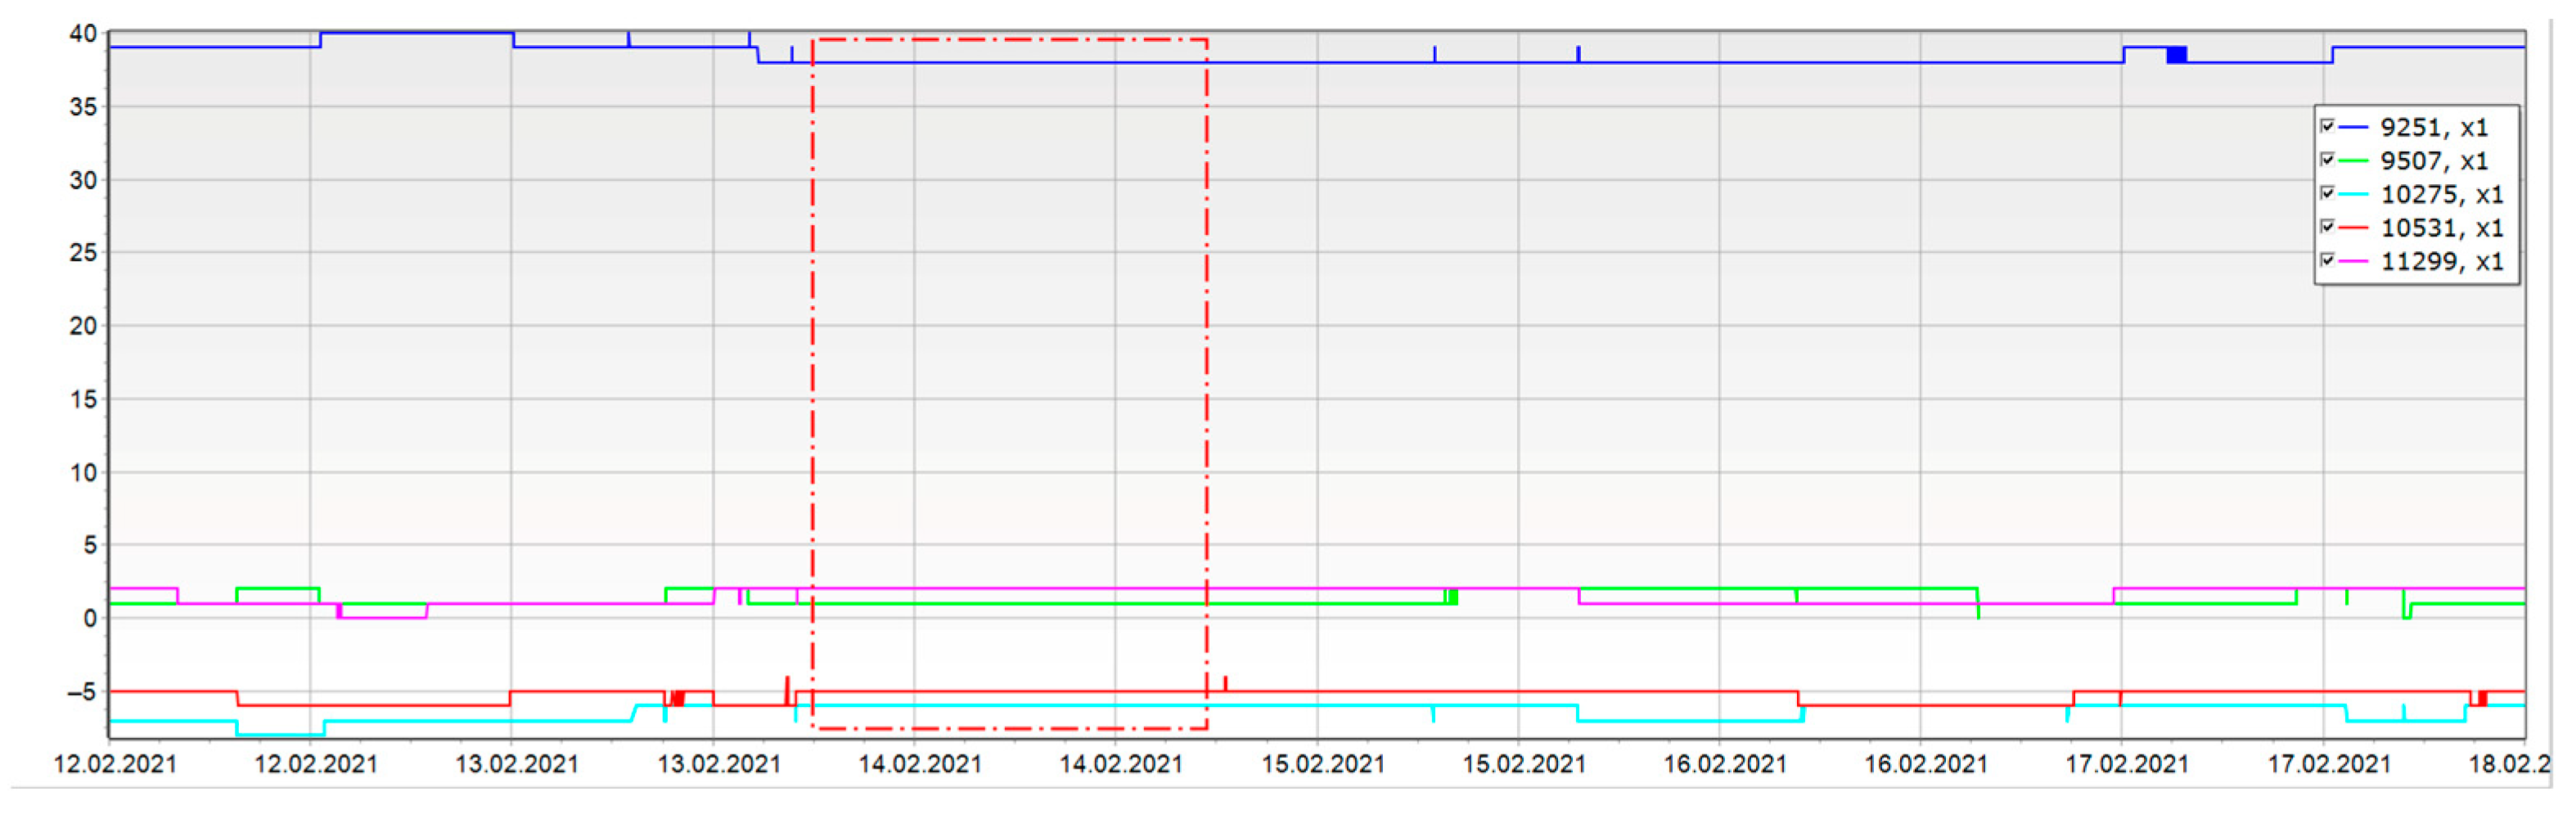
Task: Click the y-axis label "20"
Action: click(83, 326)
